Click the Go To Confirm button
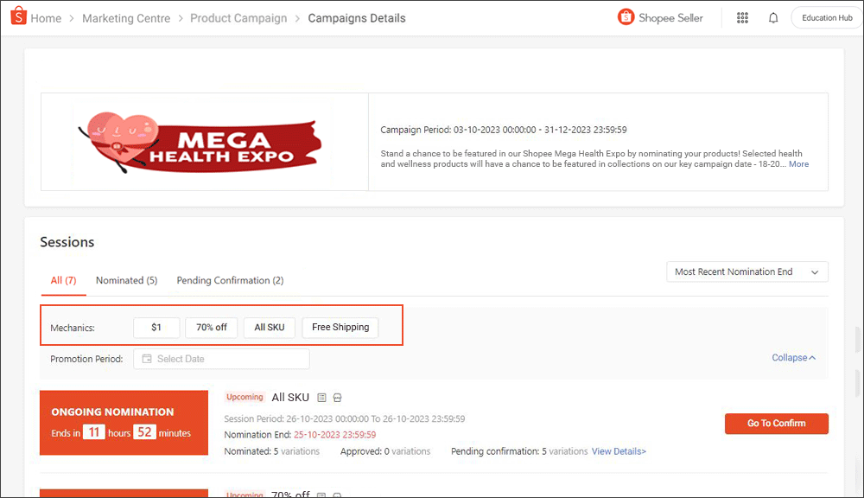864x498 pixels. pyautogui.click(x=776, y=424)
